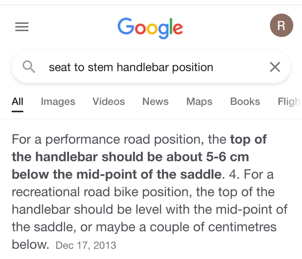Open the account avatar labeled R

281,26
